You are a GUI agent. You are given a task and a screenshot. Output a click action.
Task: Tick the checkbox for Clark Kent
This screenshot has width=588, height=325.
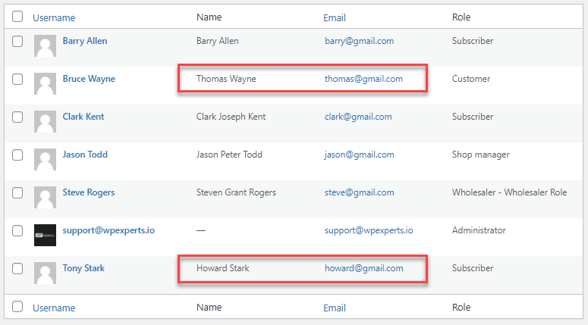tap(17, 117)
